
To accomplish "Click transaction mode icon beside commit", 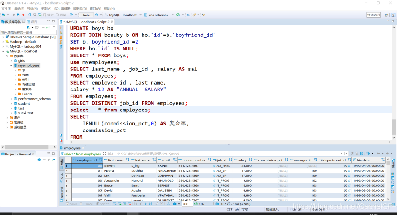I will [x=71, y=15].
